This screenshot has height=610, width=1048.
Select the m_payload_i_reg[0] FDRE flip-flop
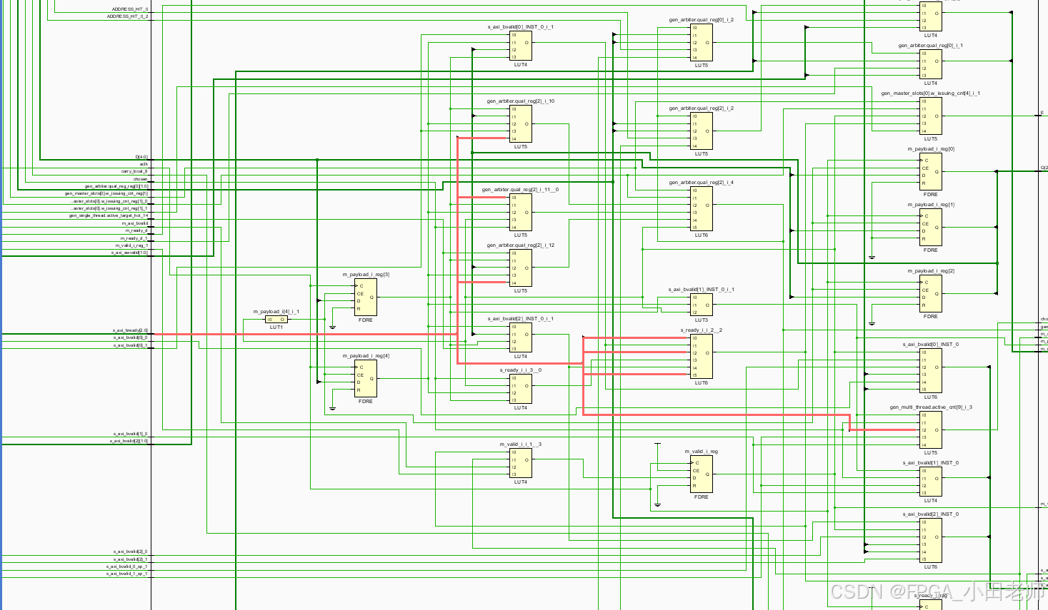point(931,172)
